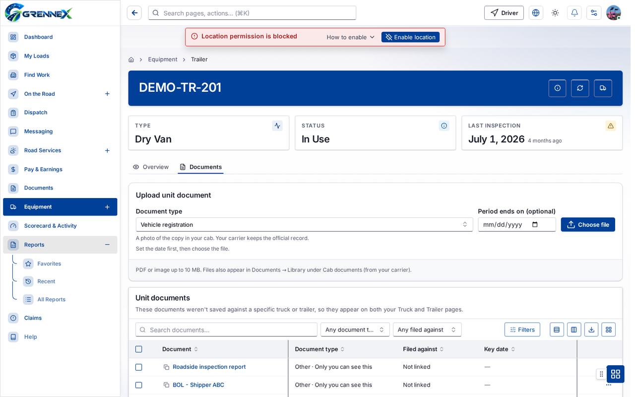Click the info icon in DEMO-TR-201 header
This screenshot has width=635, height=397.
pyautogui.click(x=557, y=88)
